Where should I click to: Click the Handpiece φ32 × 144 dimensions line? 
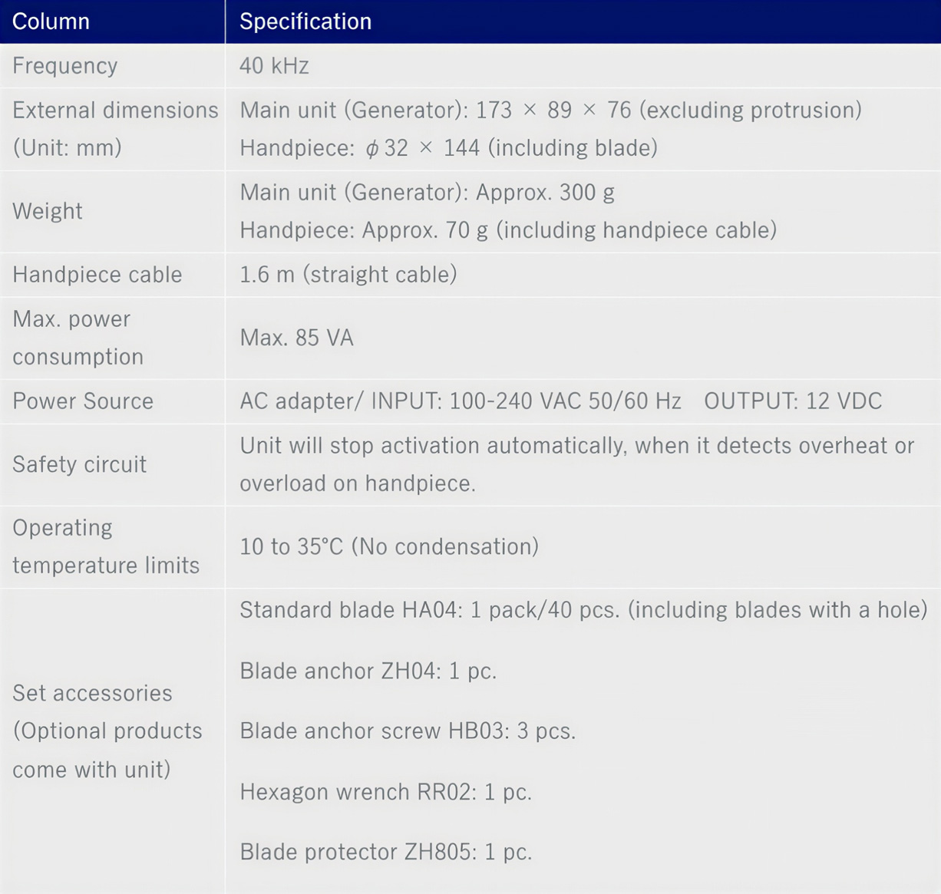(x=448, y=148)
